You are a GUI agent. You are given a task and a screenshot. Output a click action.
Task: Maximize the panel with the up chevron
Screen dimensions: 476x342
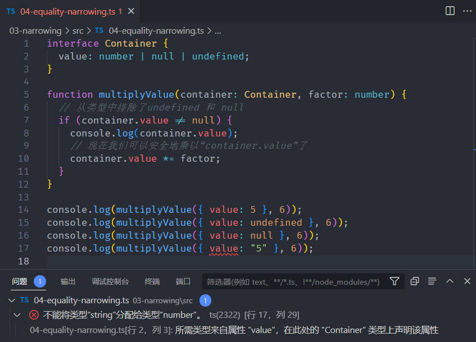(450, 281)
